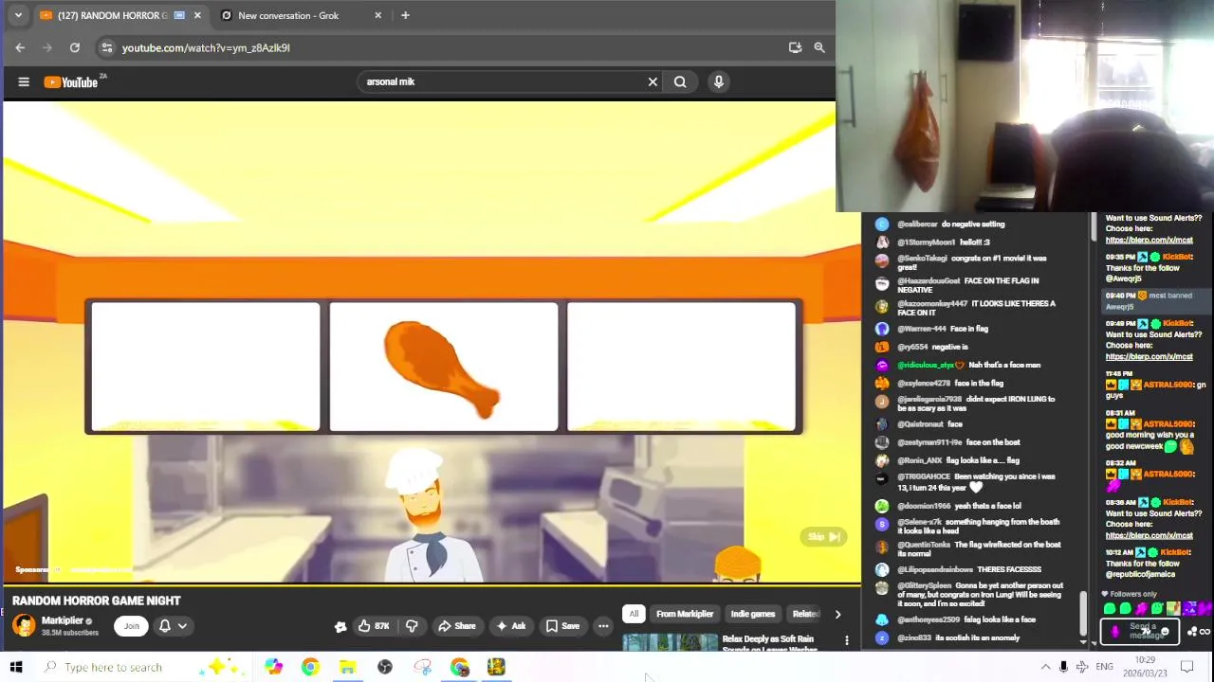Click the ENG language indicator
The width and height of the screenshot is (1214, 682).
coord(1104,667)
